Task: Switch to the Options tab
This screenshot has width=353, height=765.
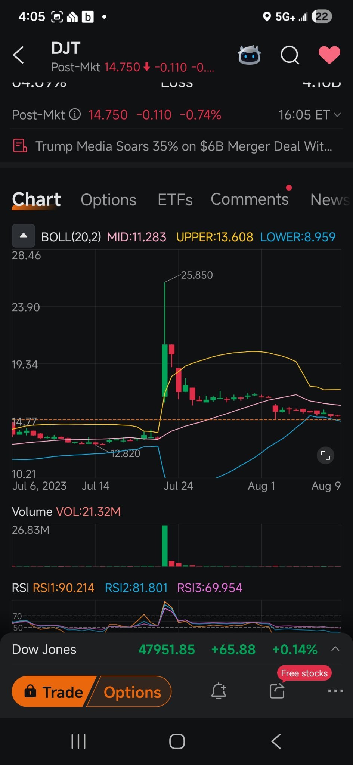Action: [x=108, y=200]
